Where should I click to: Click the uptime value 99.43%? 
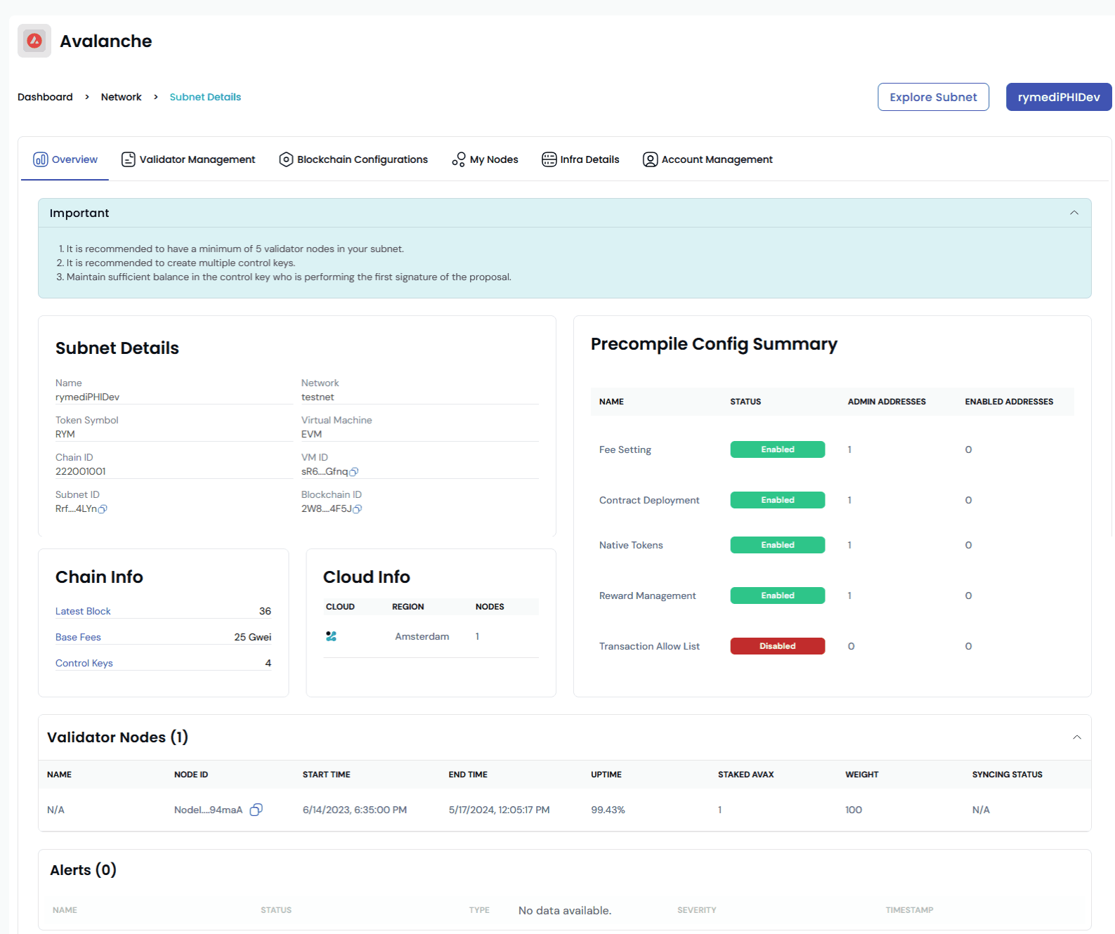point(608,810)
